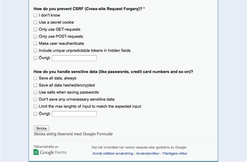247x162 pixels.
Task: Submit the form with Skicka button
Action: coord(41,128)
